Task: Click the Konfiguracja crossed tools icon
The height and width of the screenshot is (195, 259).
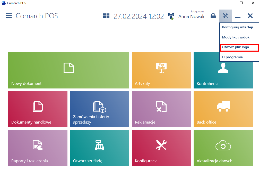Action: (161, 145)
